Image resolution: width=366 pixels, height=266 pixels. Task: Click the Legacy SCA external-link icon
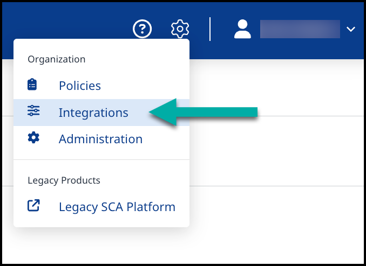click(33, 206)
